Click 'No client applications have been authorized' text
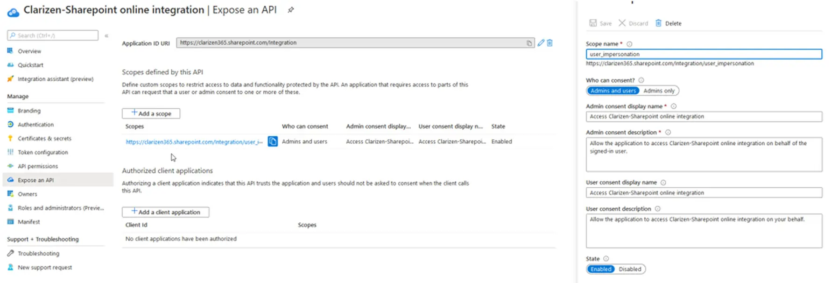The height and width of the screenshot is (283, 831). coord(181,239)
